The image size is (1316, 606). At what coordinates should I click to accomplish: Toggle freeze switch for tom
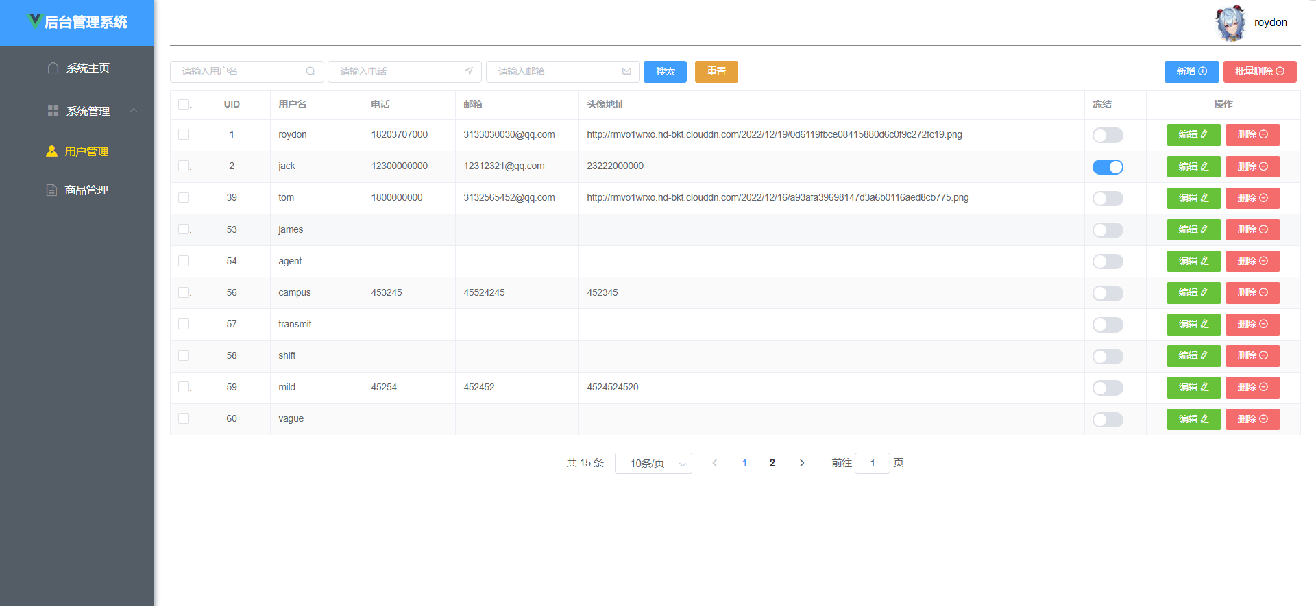(1108, 198)
